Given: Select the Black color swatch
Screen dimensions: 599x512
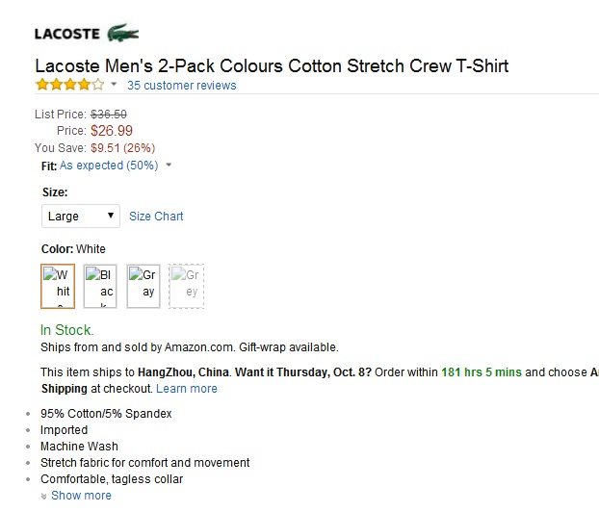Looking at the screenshot, I should coord(100,286).
